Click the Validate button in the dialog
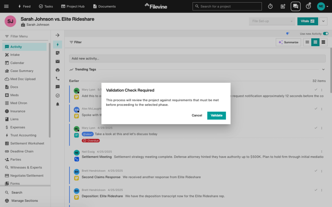The width and height of the screenshot is (332, 207). click(216, 115)
